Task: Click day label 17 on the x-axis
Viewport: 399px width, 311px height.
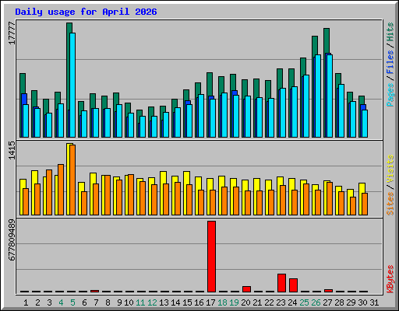Action: tap(210, 302)
